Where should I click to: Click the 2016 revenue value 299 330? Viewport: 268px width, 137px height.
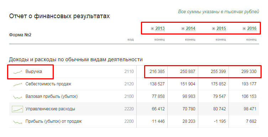tap(249, 72)
